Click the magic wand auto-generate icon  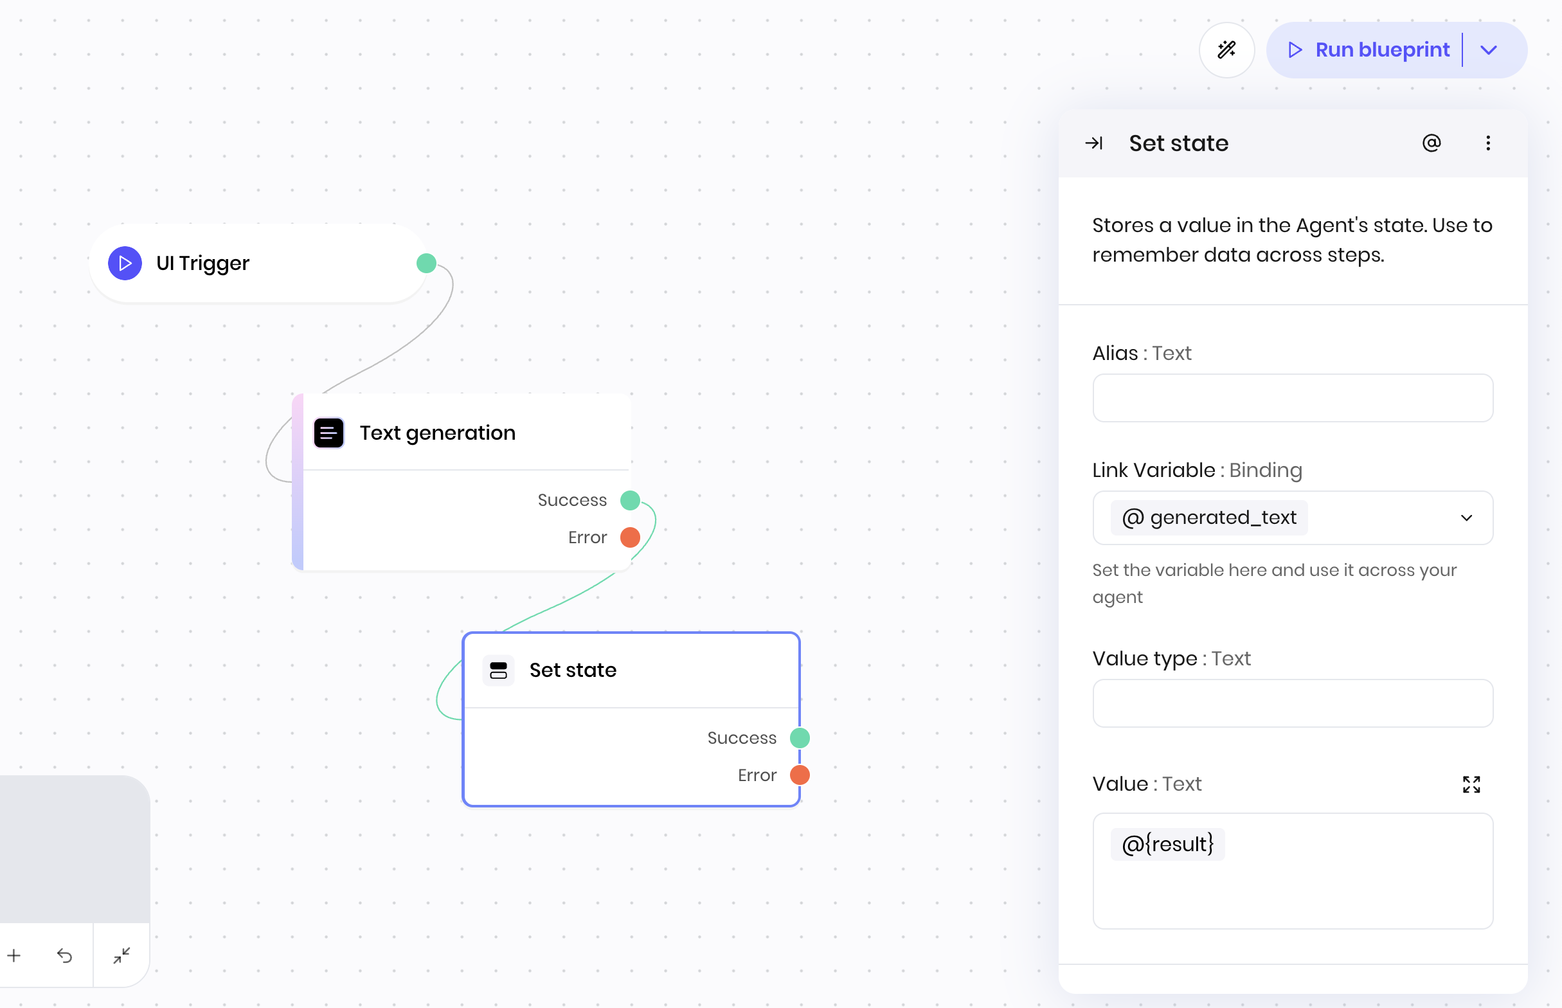tap(1226, 50)
